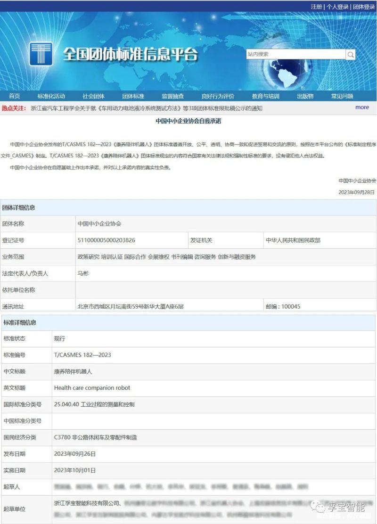The width and height of the screenshot is (377, 524).
Task: Go to the 首页 menu item
Action: coord(14,96)
